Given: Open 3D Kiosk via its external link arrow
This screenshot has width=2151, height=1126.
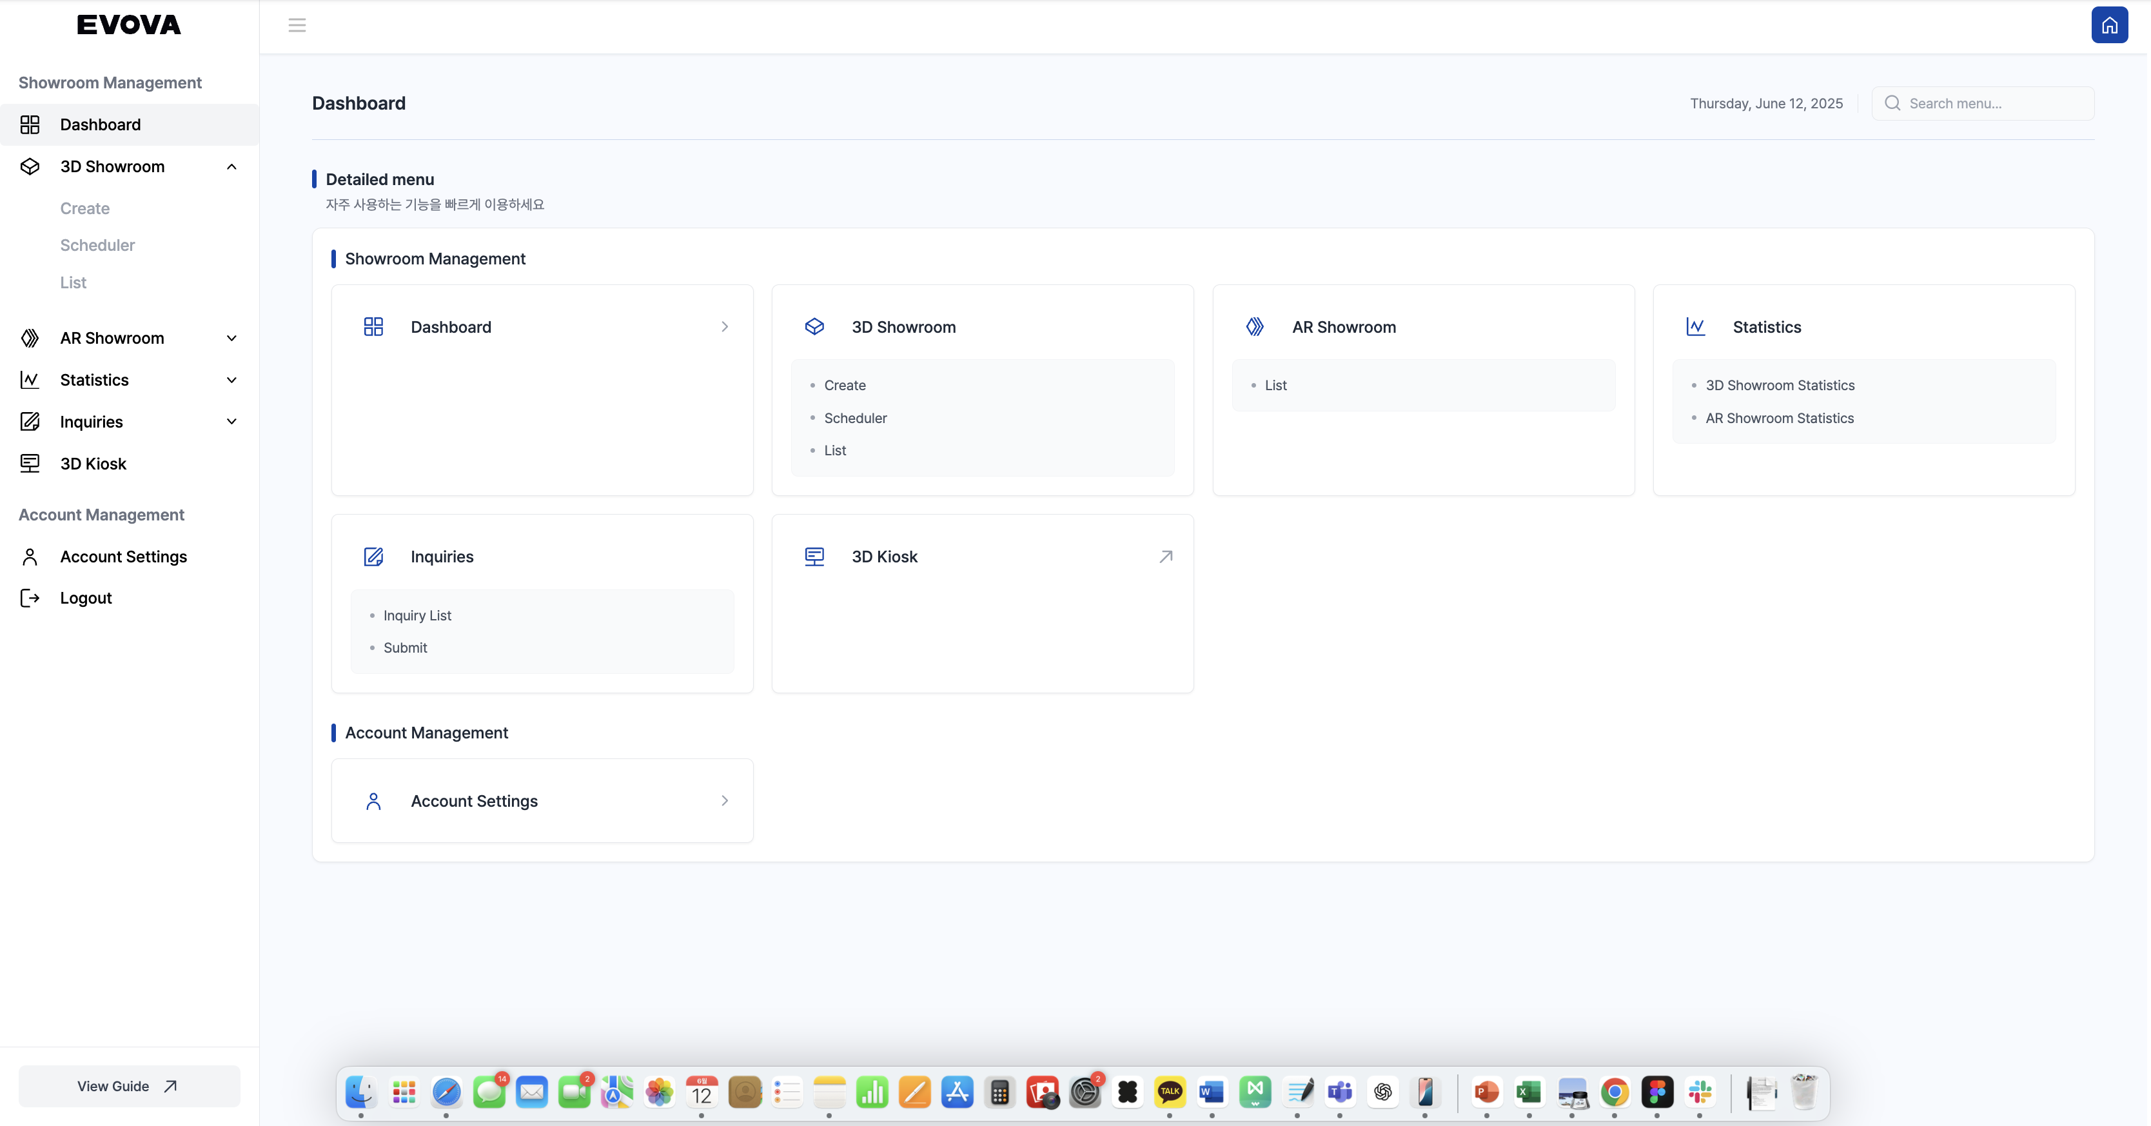Looking at the screenshot, I should [1165, 557].
